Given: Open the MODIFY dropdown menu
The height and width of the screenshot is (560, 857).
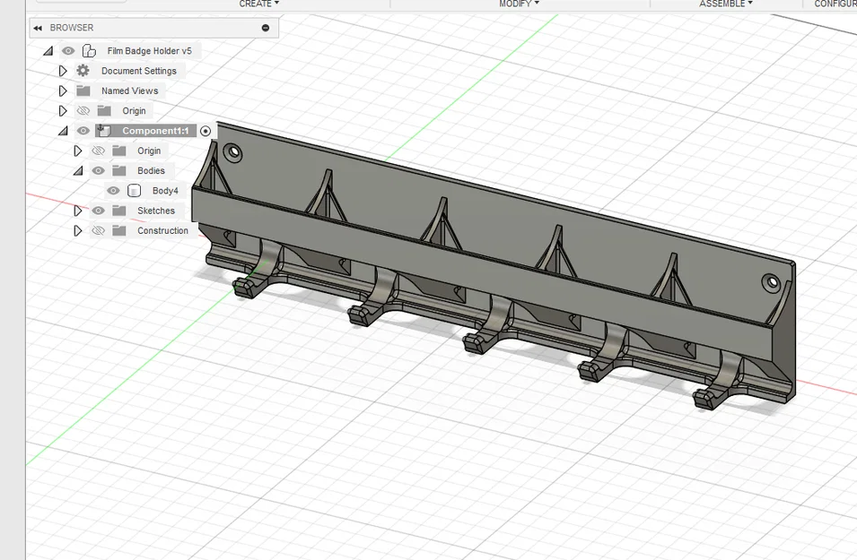Looking at the screenshot, I should [519, 4].
